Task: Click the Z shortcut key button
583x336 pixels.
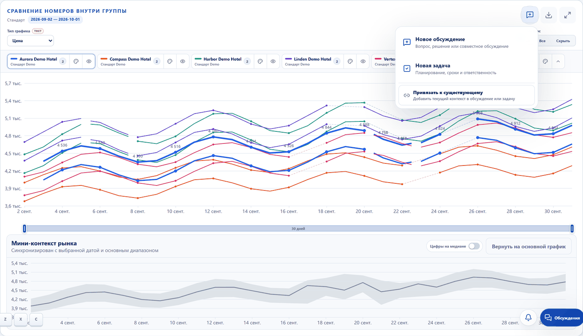Action: 5,319
